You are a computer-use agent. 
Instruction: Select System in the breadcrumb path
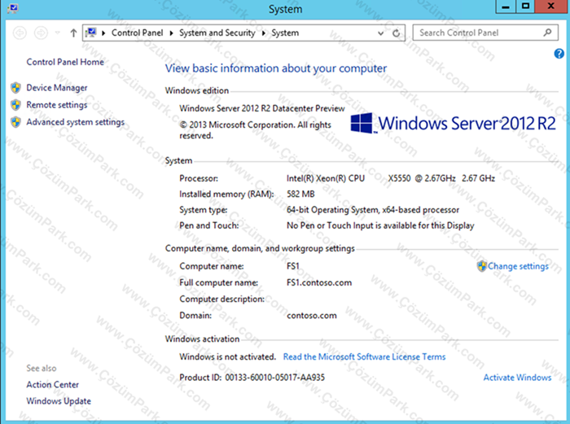285,33
